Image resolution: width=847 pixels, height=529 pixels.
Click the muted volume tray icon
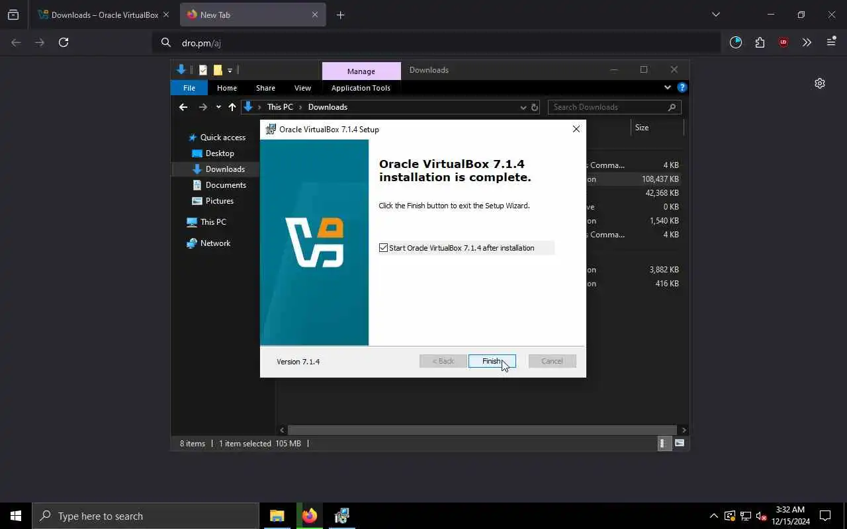pyautogui.click(x=762, y=516)
